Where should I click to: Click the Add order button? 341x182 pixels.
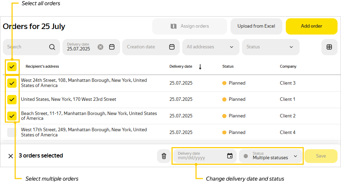pos(311,26)
